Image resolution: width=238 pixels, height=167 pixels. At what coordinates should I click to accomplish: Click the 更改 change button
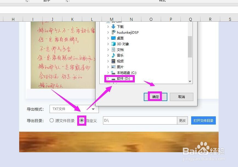click(x=182, y=120)
